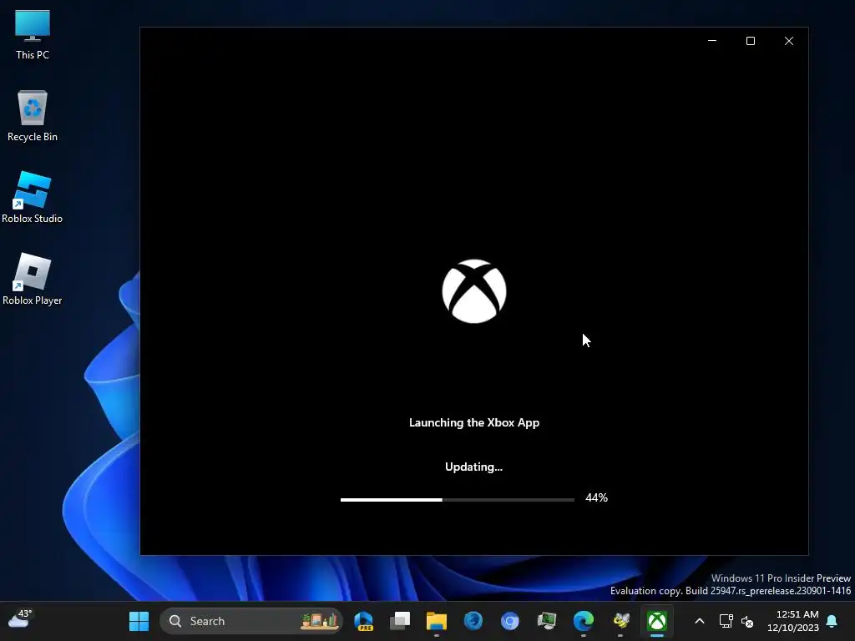Select the Roblox Studio desktop shortcut

(x=33, y=197)
